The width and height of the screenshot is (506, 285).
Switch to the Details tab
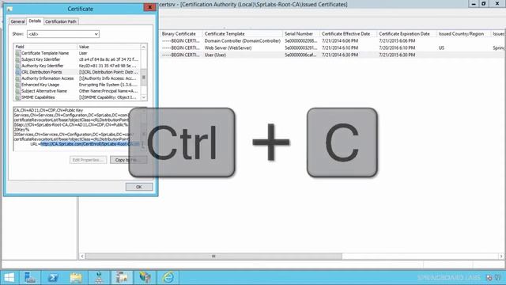[x=35, y=21]
